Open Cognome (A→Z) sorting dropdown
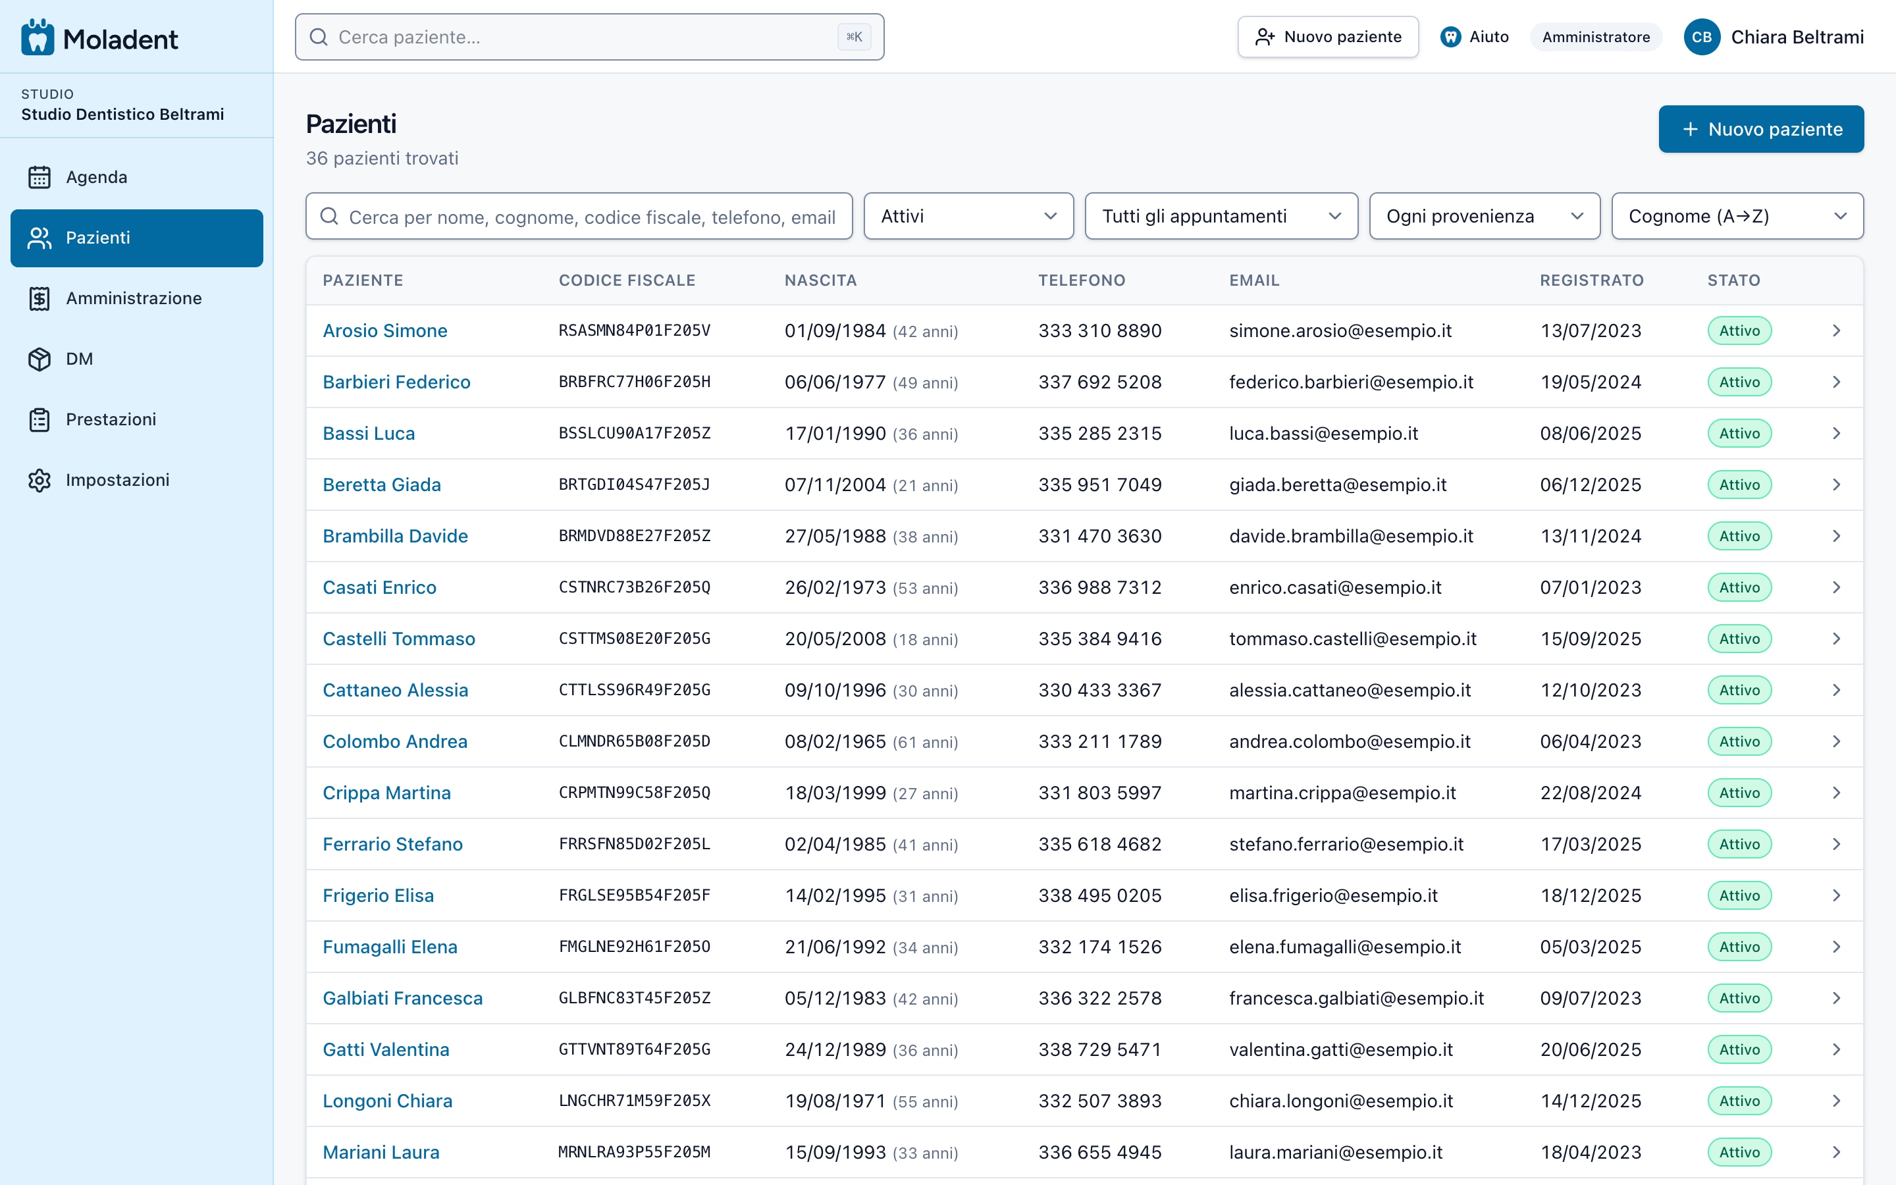1896x1185 pixels. coord(1737,217)
